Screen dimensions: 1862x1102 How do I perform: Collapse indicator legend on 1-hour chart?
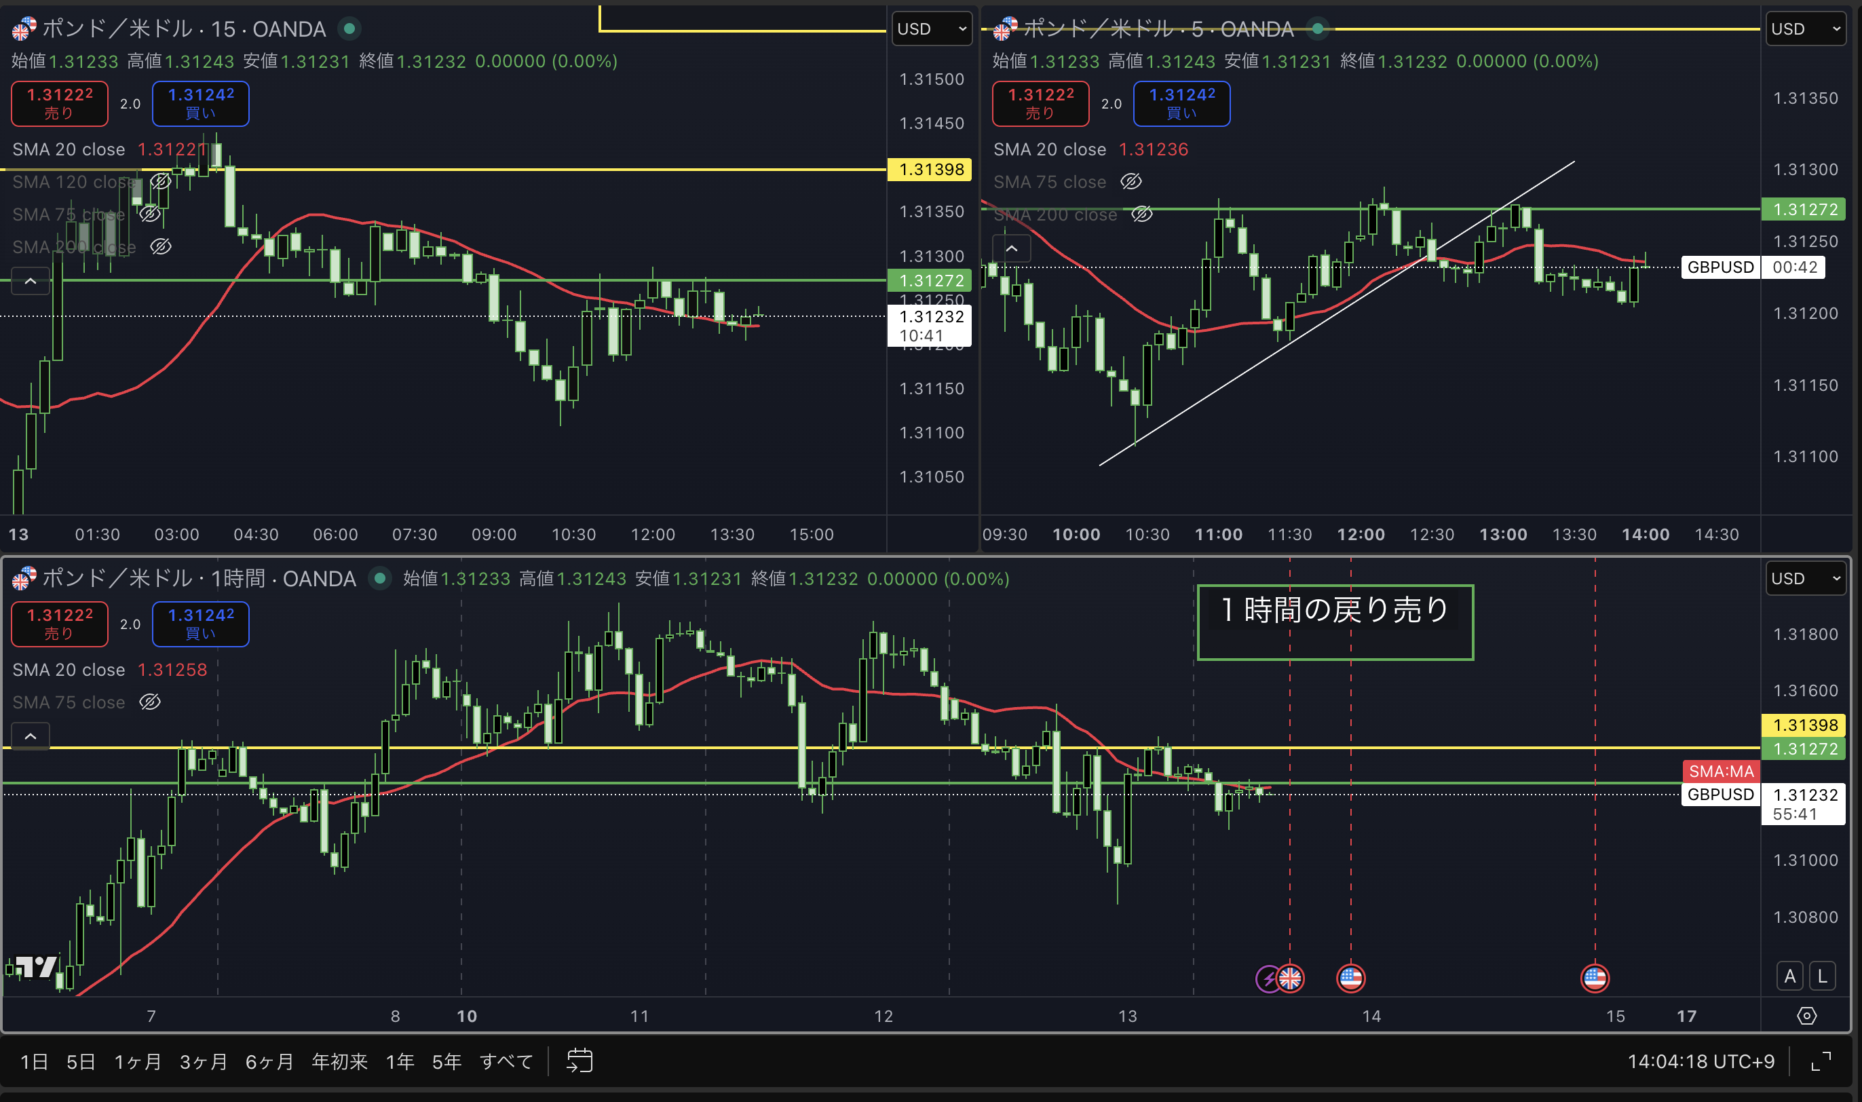tap(31, 736)
